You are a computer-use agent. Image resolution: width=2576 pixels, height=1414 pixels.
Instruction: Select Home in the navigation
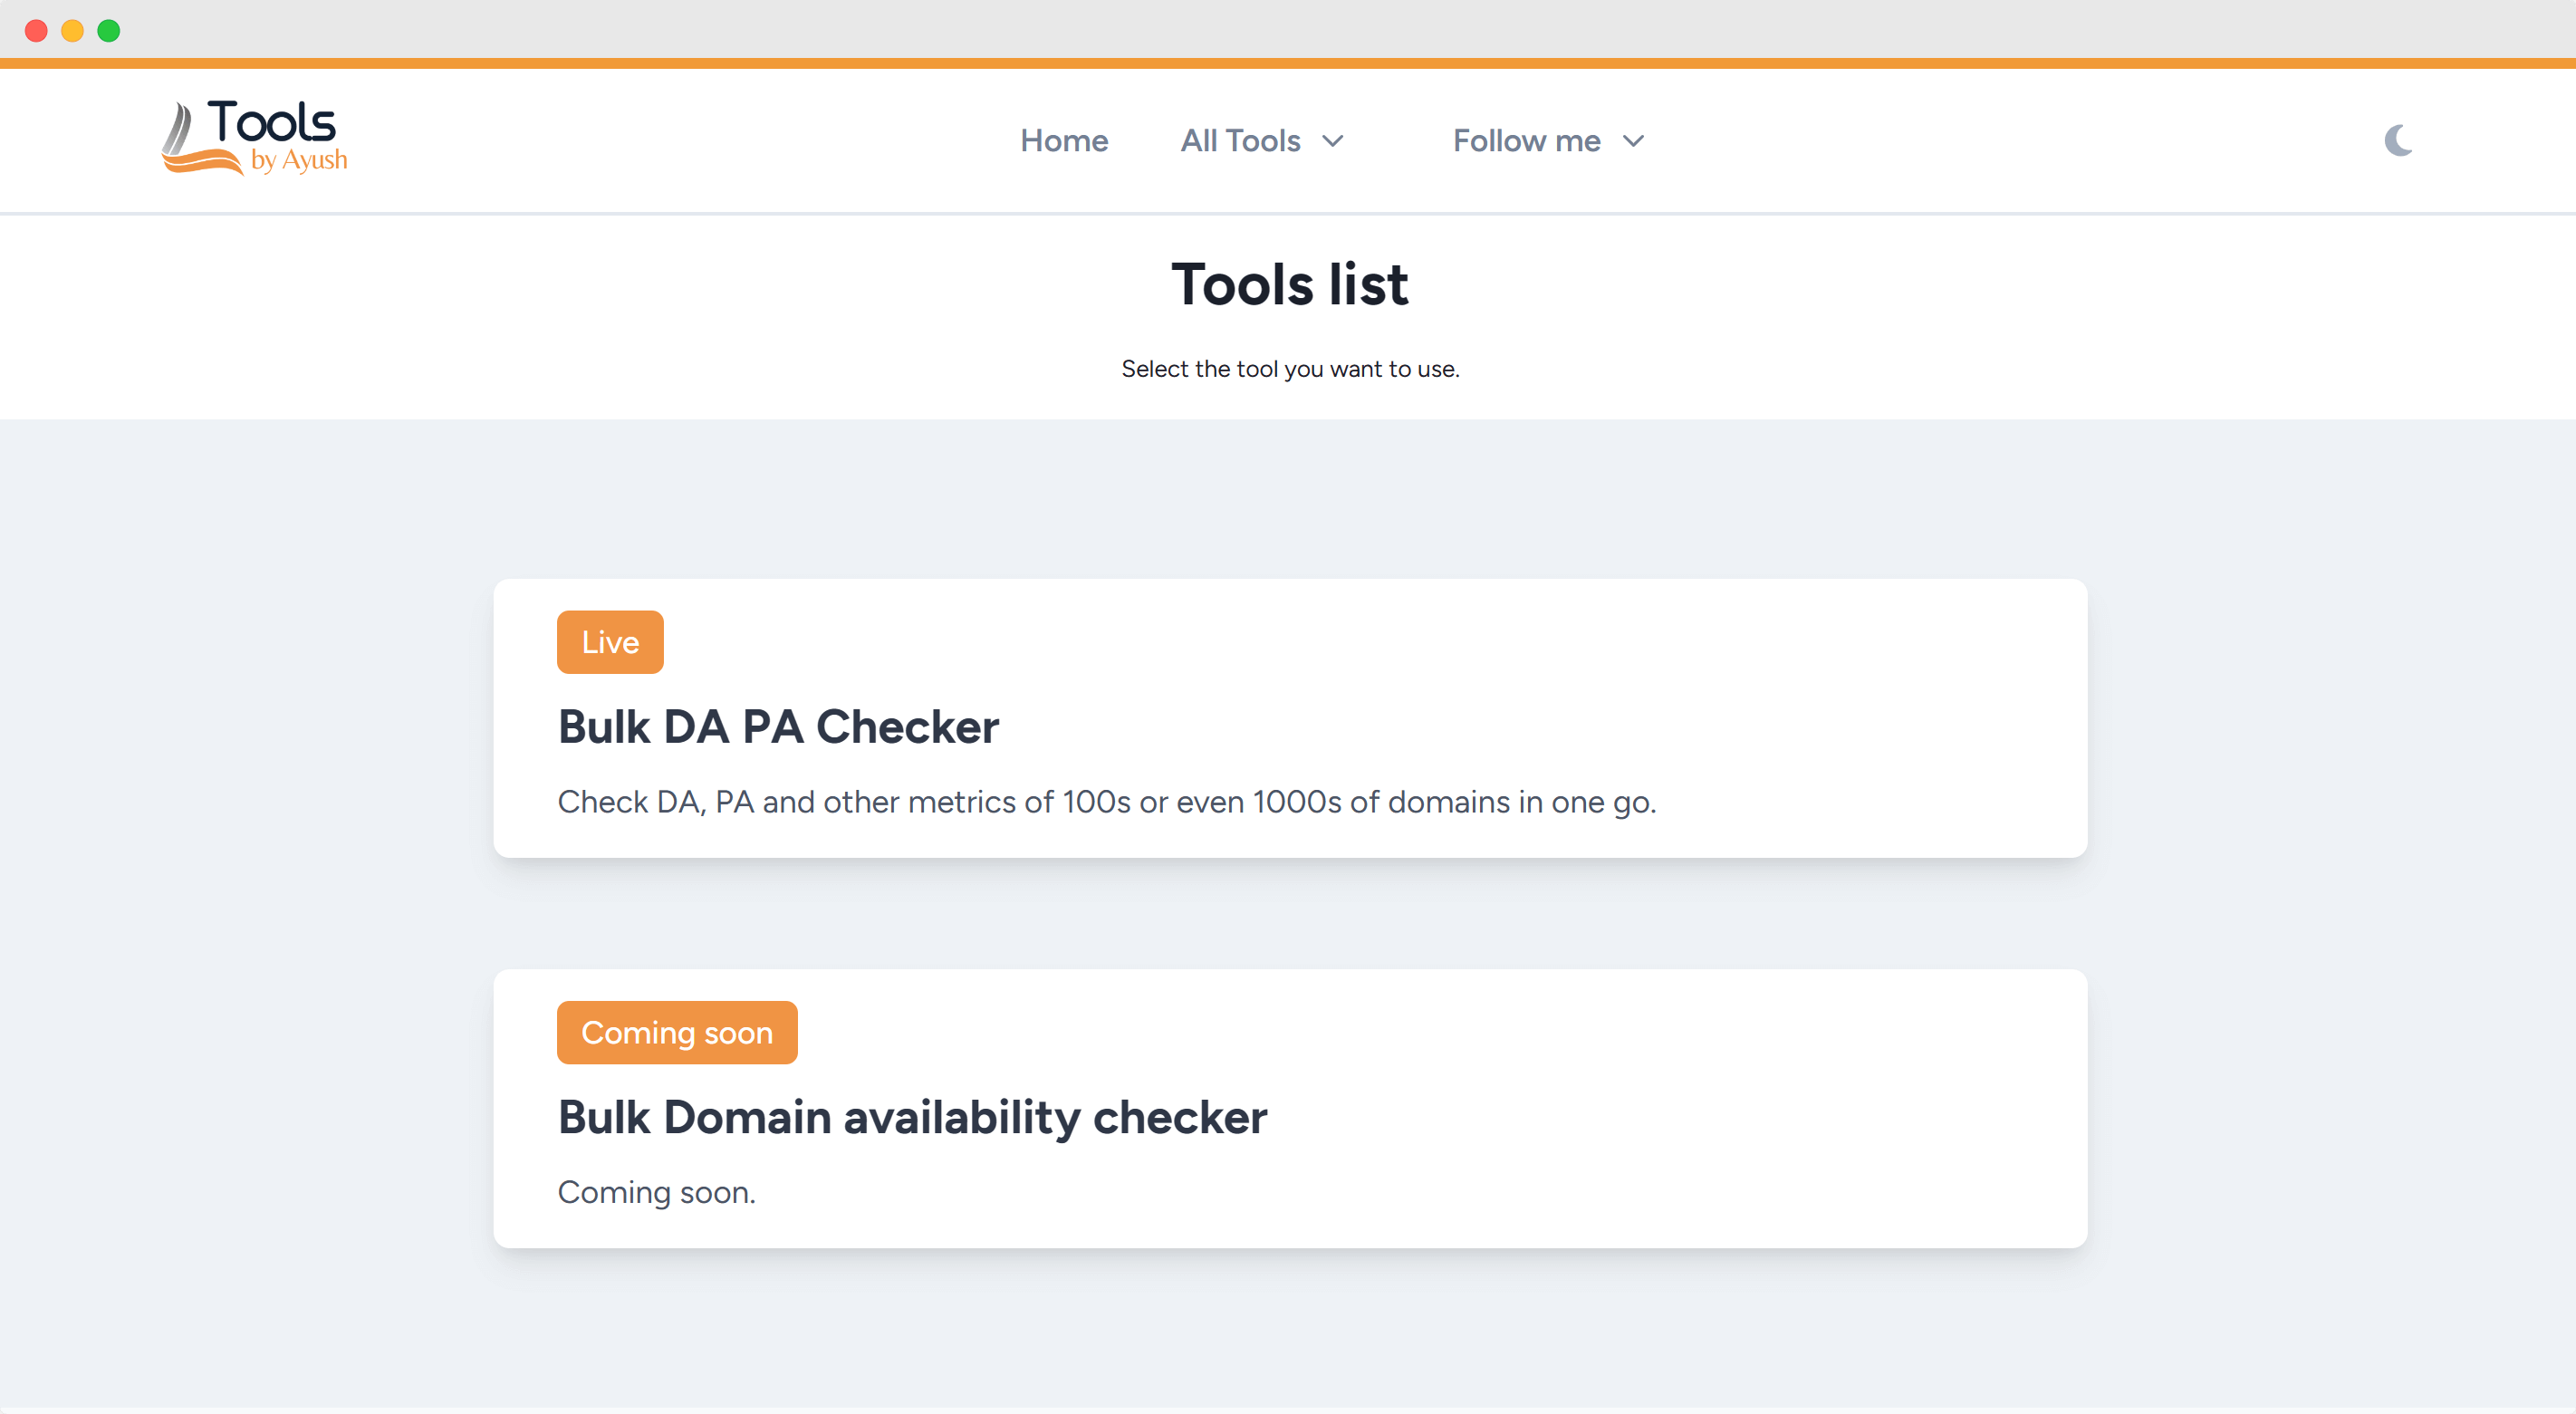1063,140
